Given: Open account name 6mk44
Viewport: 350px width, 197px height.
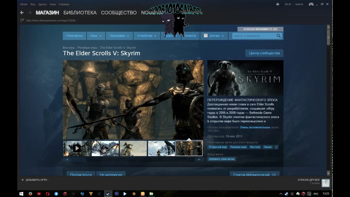Looking at the screenshot, I should 299,4.
